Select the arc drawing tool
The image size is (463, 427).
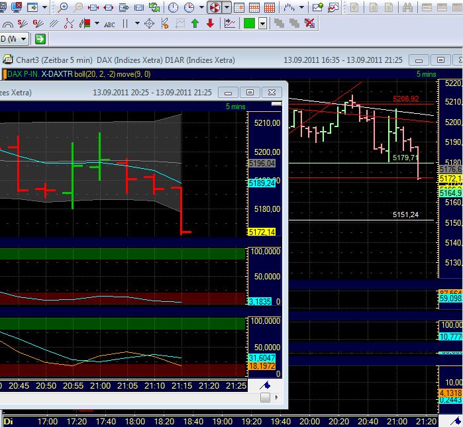pos(8,24)
